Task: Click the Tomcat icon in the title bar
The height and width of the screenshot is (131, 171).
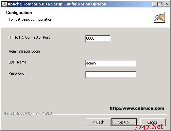Action: pyautogui.click(x=4, y=4)
